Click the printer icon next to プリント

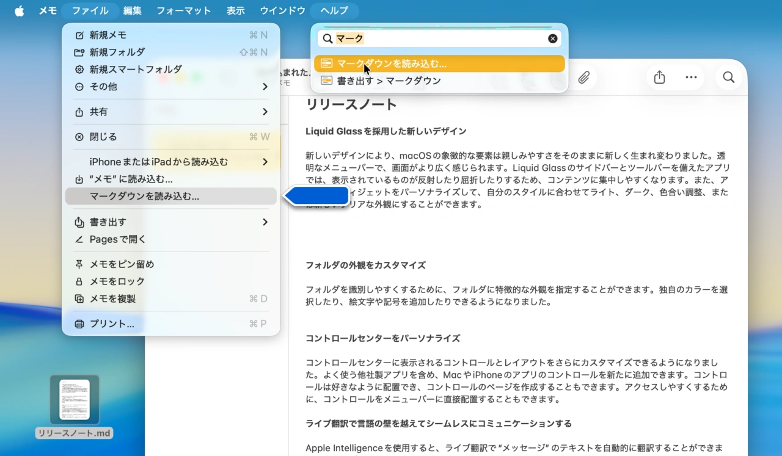78,324
